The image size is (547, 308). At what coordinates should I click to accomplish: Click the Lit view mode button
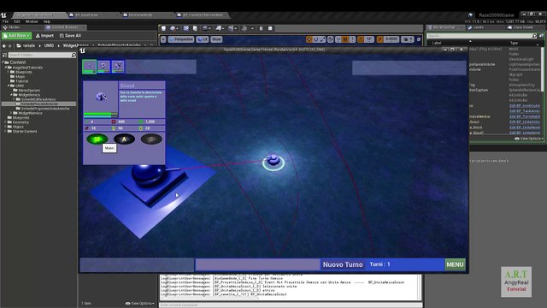203,39
